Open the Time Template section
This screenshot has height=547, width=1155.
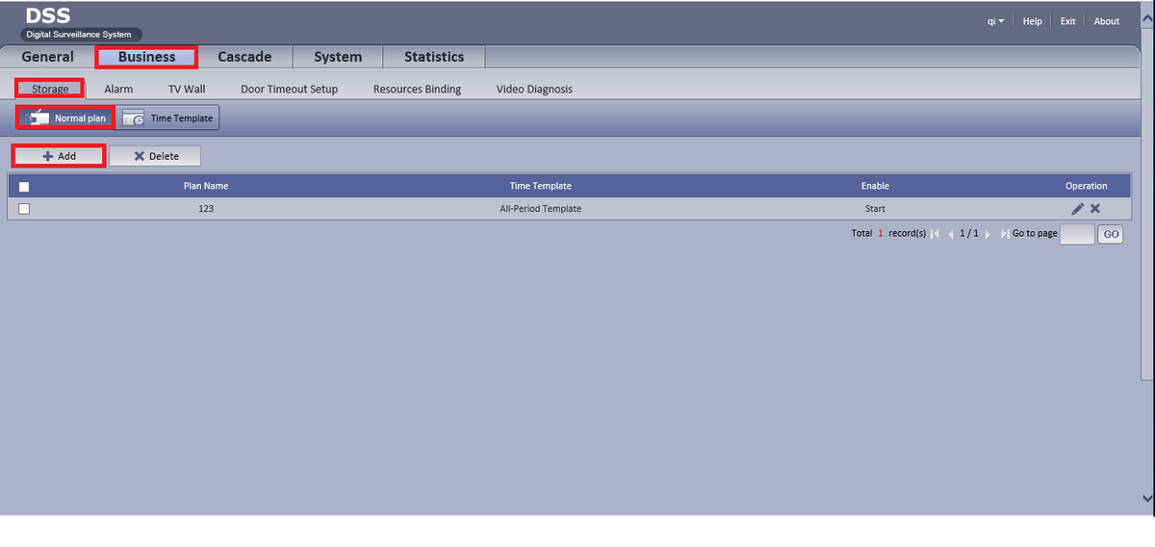point(167,117)
